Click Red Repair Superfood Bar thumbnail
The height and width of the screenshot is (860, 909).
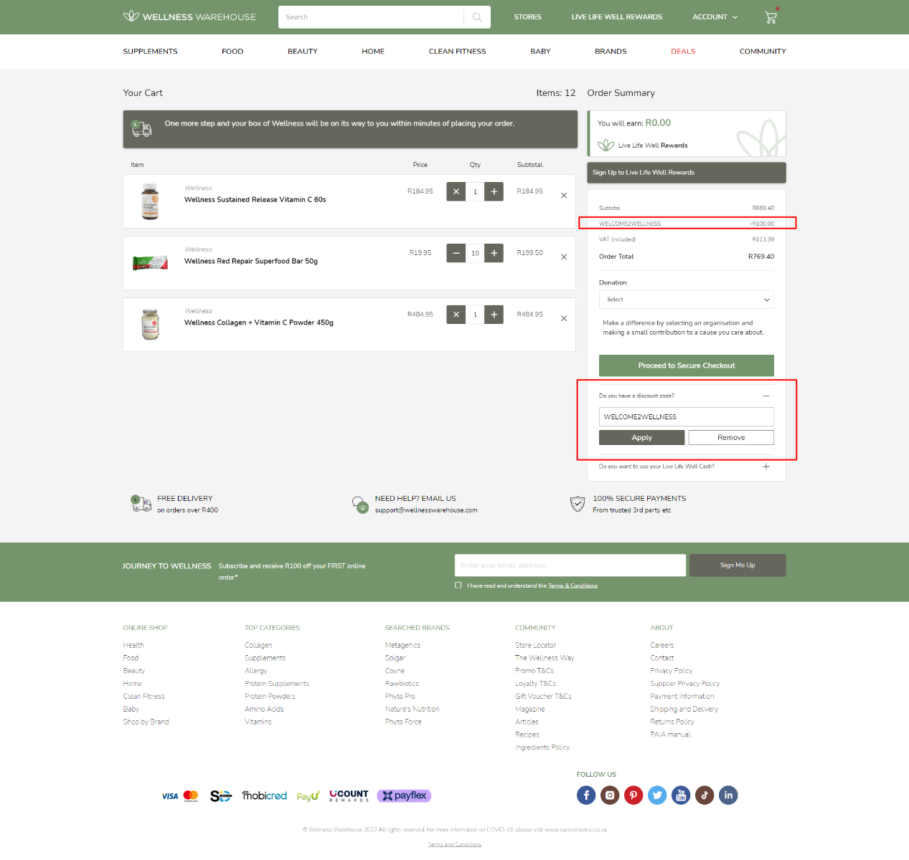coord(150,263)
